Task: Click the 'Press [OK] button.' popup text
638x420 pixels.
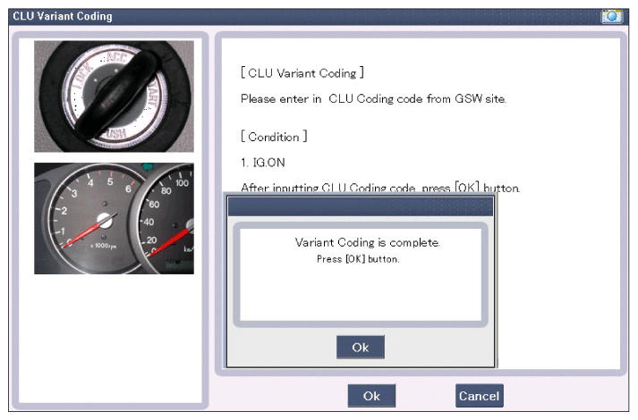Action: pos(358,259)
